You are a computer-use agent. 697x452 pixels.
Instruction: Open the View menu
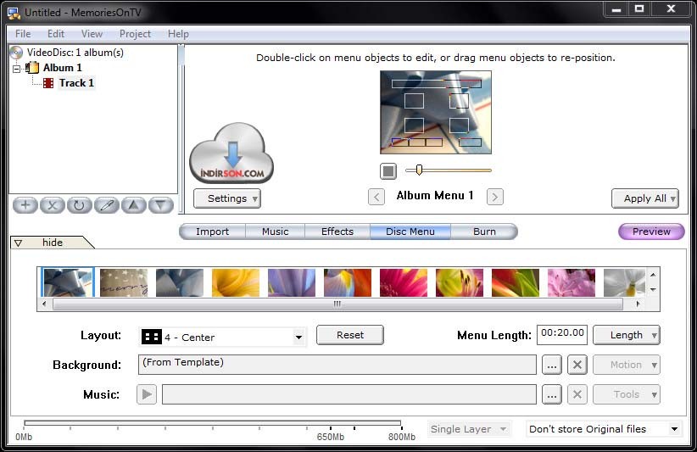(x=92, y=34)
